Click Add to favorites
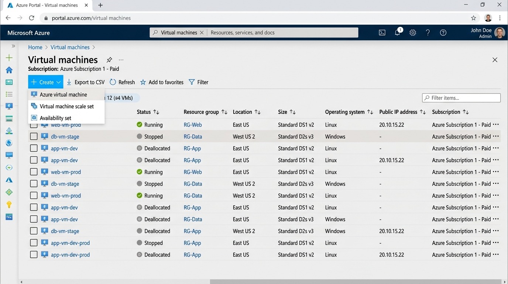The height and width of the screenshot is (284, 508). pyautogui.click(x=162, y=82)
